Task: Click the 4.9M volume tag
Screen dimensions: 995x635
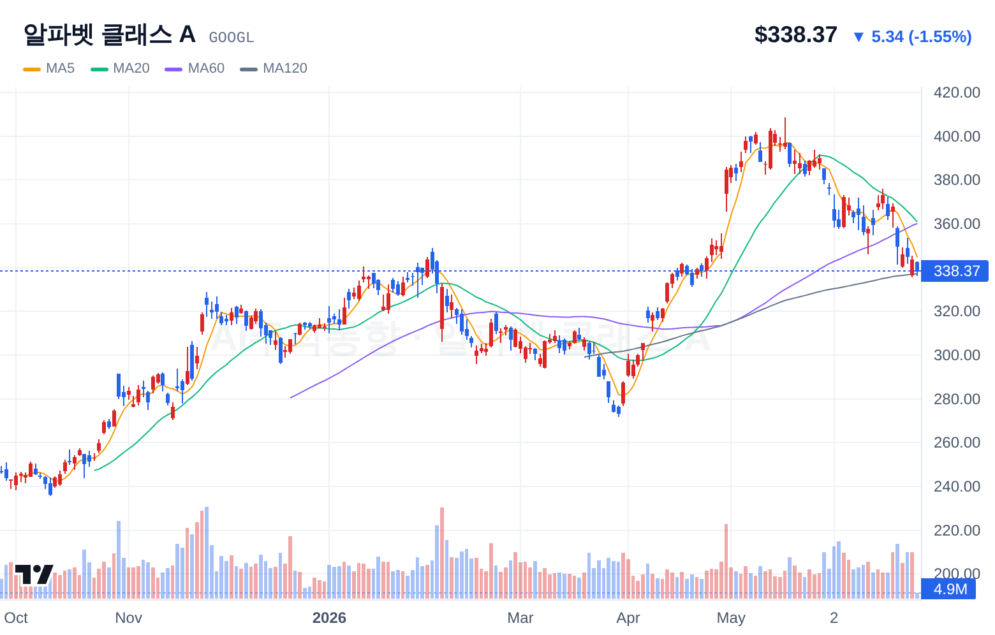Action: tap(950, 589)
